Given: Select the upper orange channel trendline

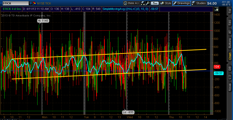Looking at the screenshot, I should point(109,54).
